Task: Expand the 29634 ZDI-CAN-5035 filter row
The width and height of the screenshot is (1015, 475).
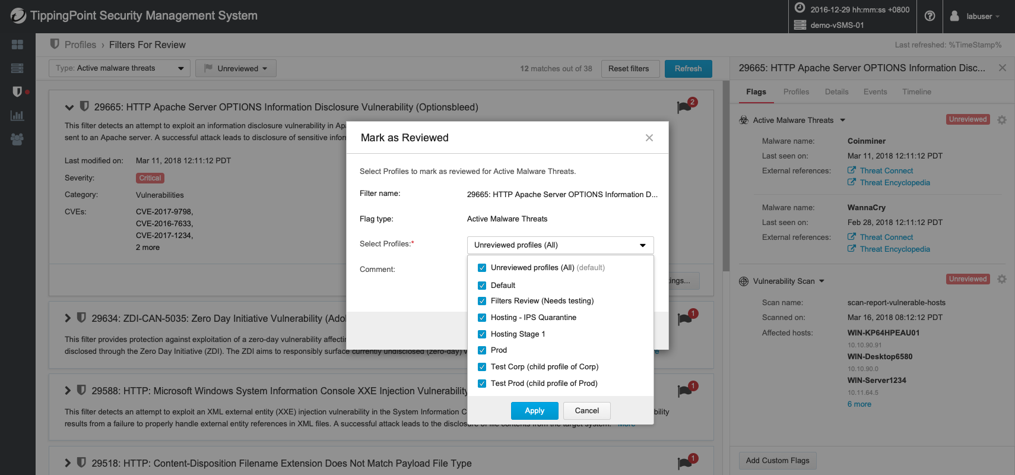Action: [68, 318]
